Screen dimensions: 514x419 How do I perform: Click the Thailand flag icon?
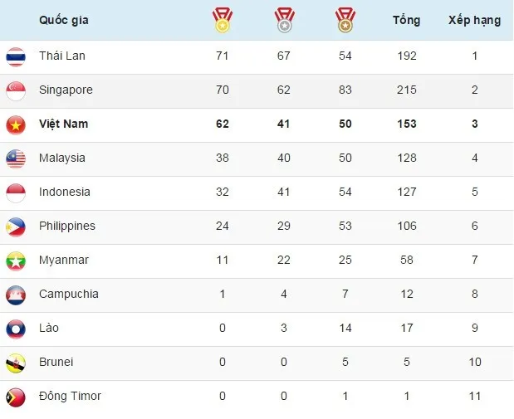[x=16, y=57]
